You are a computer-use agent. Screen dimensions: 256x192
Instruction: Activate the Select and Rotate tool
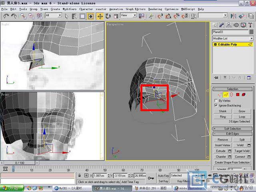(108, 16)
